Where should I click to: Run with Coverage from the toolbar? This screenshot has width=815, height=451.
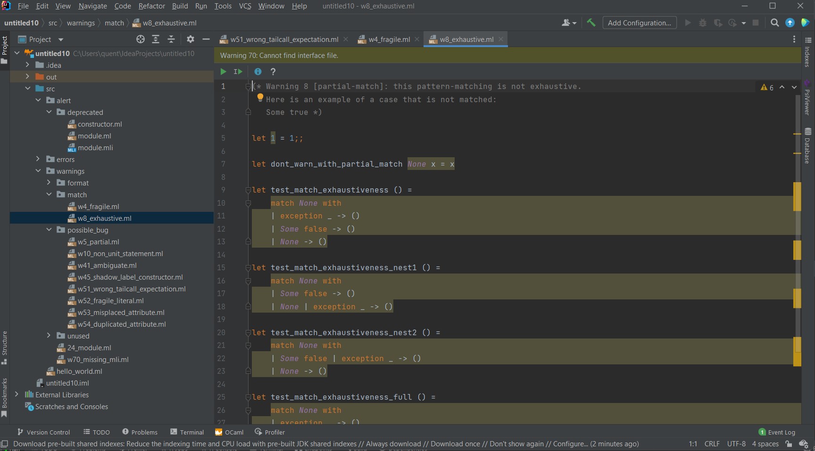[718, 23]
